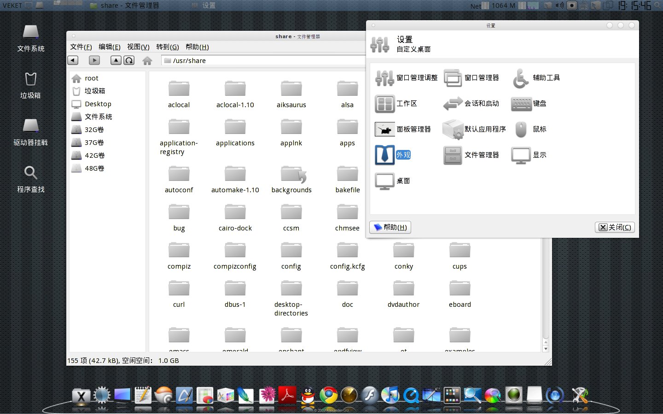The width and height of the screenshot is (663, 414).
Task: Click 帮助(H) button in settings window
Action: [390, 227]
